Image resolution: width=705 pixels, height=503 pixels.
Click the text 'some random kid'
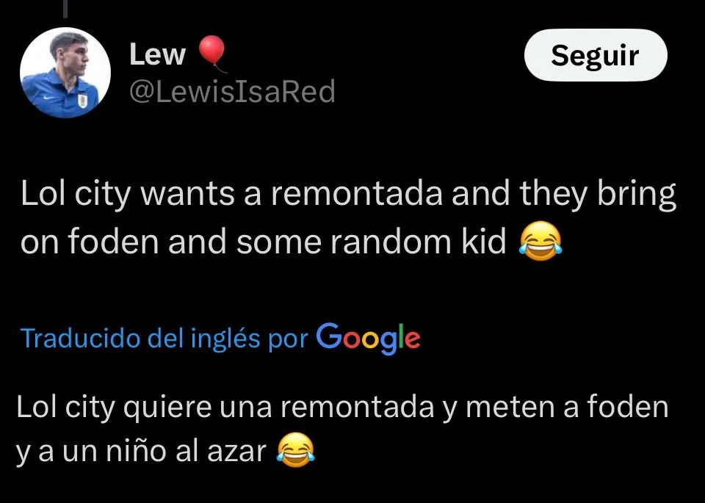[372, 241]
